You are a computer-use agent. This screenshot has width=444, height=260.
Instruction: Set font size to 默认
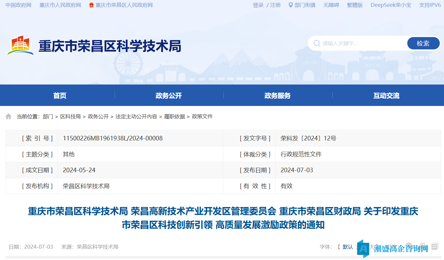click(349, 246)
